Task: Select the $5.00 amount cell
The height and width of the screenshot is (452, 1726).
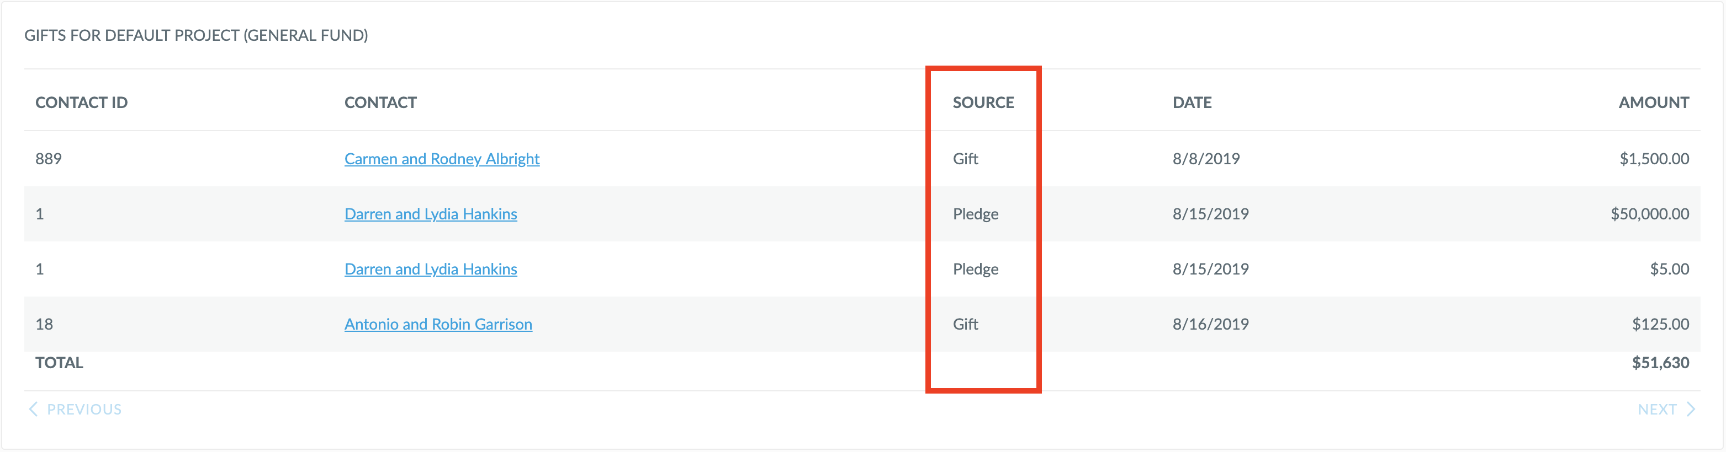Action: [x=1669, y=269]
